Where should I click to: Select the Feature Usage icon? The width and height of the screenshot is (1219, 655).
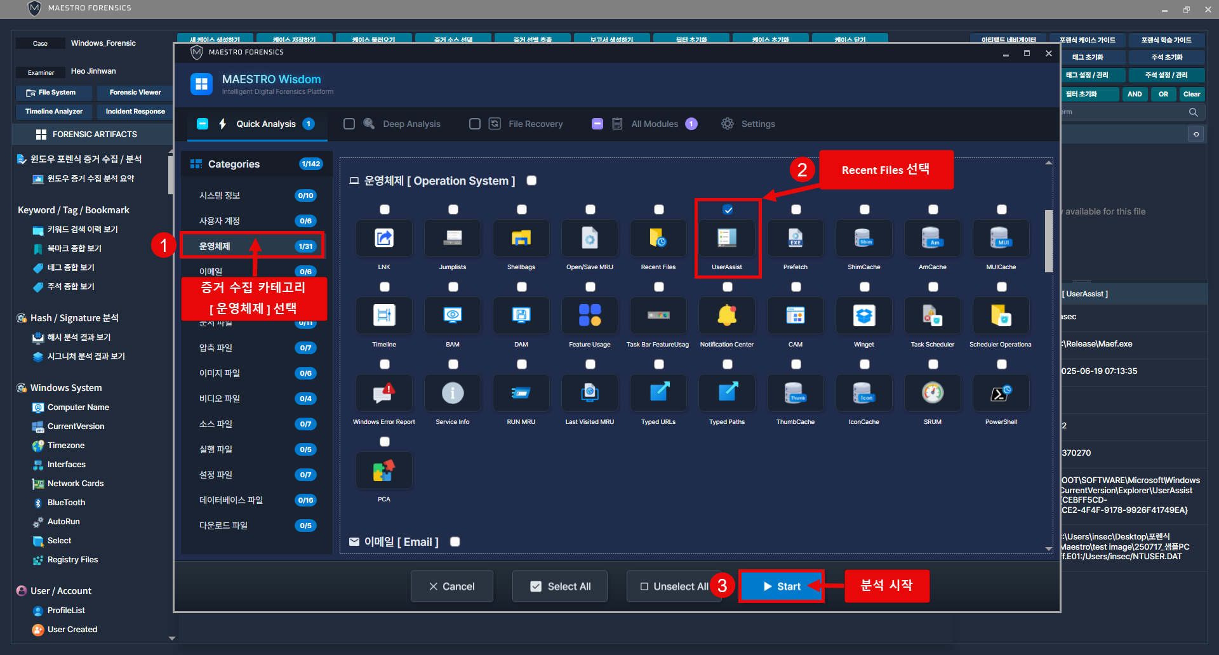click(590, 315)
